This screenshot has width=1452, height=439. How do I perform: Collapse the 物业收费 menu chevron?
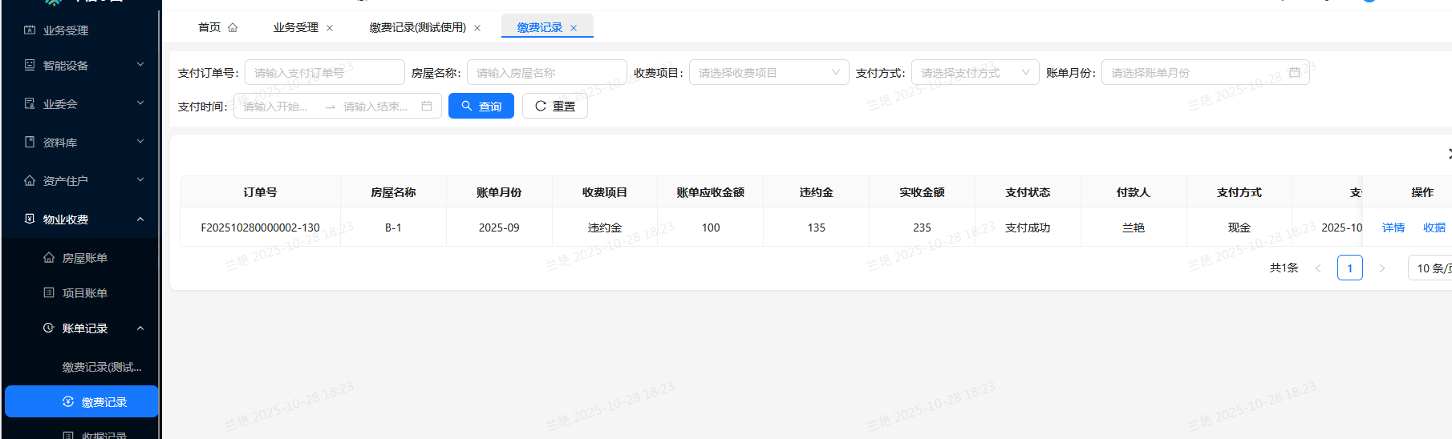140,219
